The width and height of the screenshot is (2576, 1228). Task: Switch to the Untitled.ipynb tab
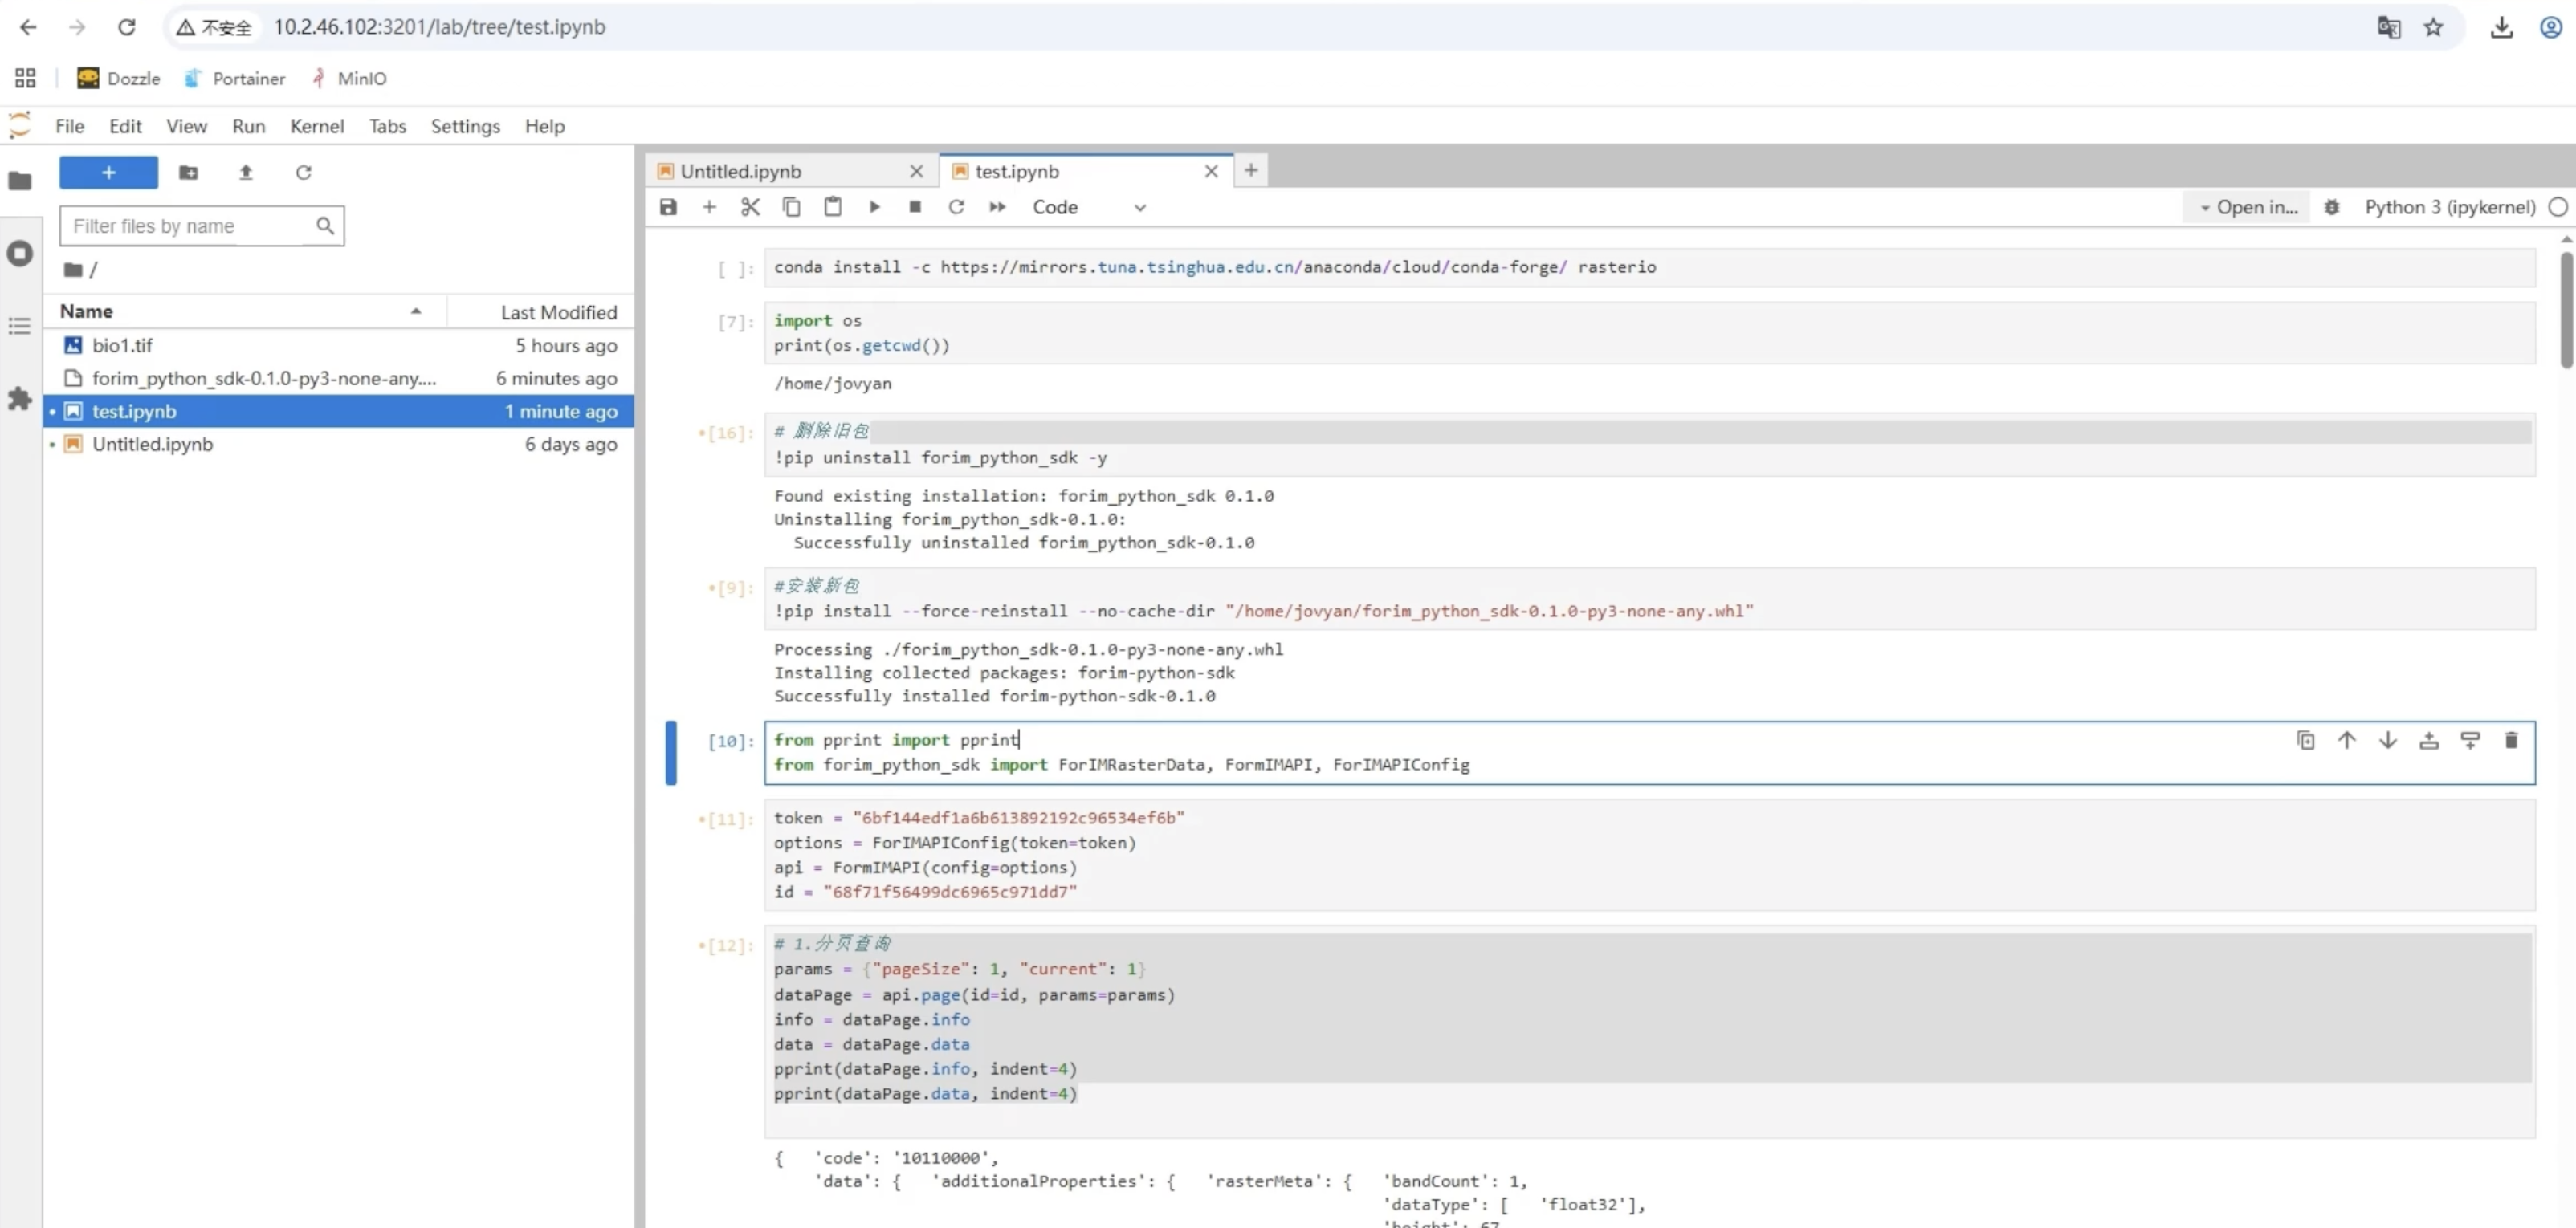(x=740, y=171)
